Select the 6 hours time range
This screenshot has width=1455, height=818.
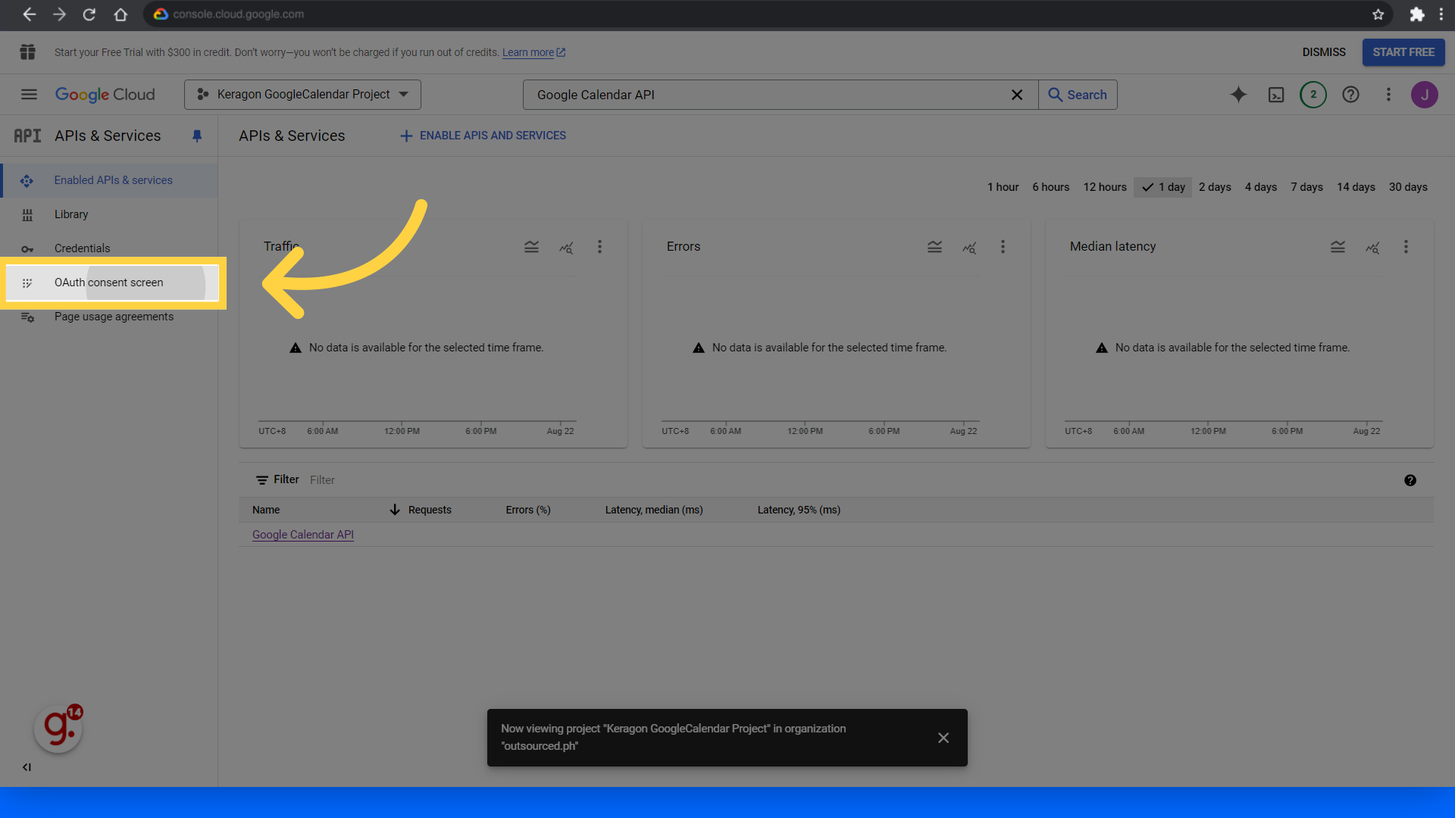pos(1050,187)
